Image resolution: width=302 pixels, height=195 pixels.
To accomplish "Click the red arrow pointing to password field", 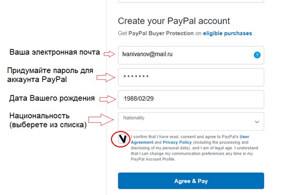I will click(106, 76).
